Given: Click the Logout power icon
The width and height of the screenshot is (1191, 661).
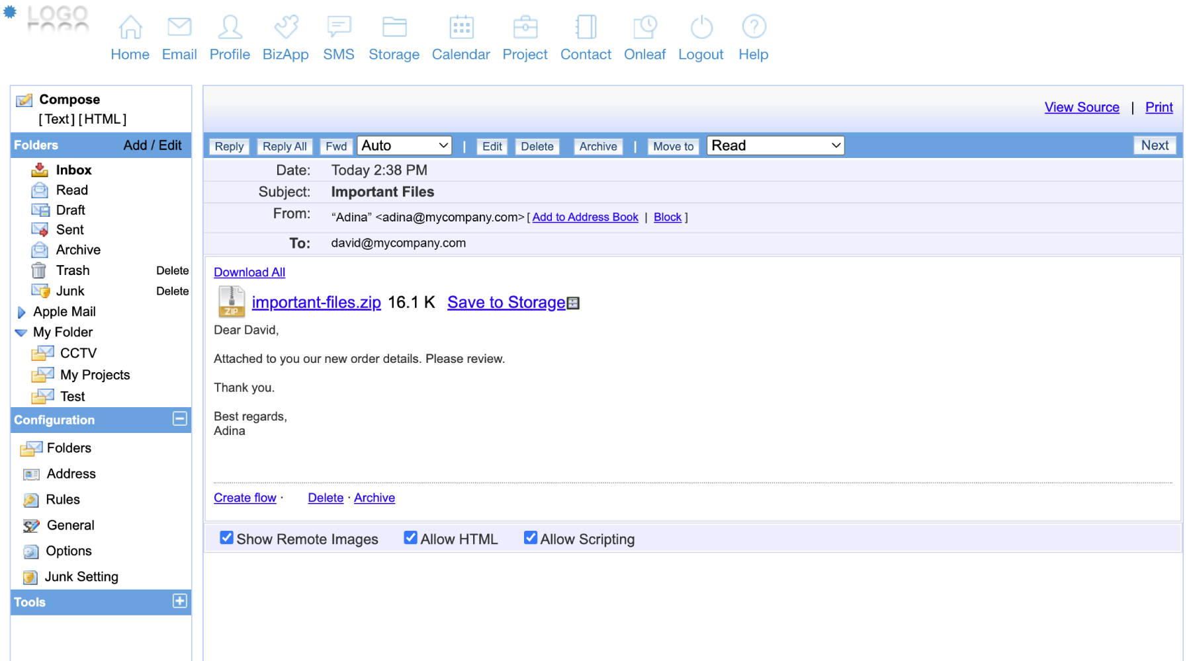Looking at the screenshot, I should point(701,27).
